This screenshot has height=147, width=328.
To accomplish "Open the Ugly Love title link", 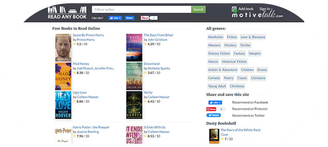I will pos(80,92).
